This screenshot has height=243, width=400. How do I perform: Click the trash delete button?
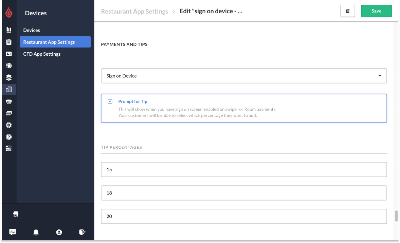[347, 11]
